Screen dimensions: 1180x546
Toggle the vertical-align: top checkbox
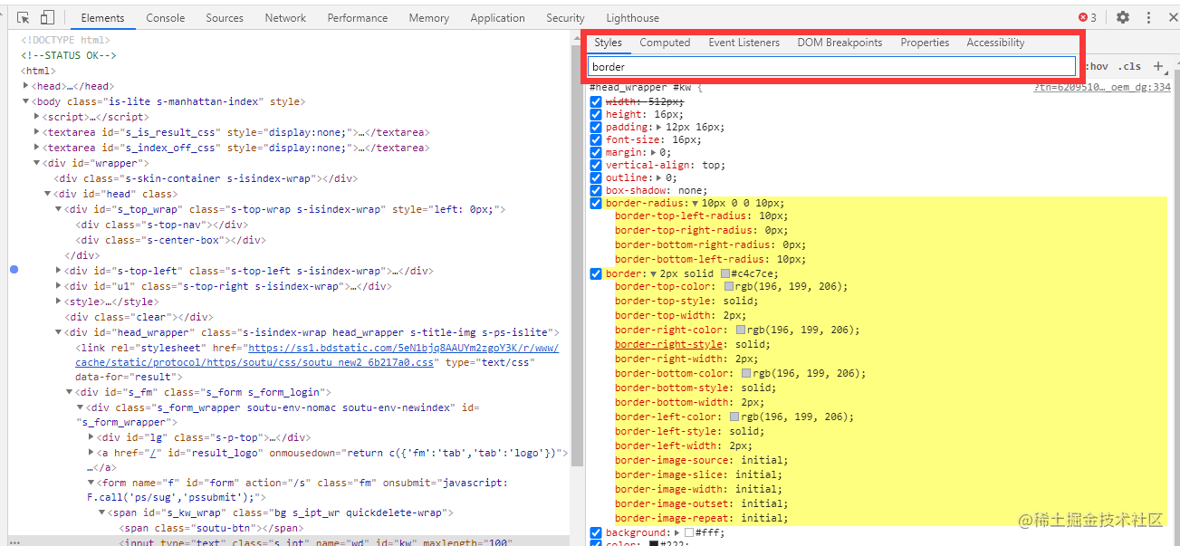[596, 166]
